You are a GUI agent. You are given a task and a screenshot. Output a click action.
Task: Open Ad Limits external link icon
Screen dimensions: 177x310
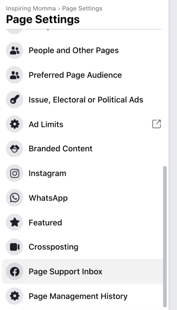click(x=156, y=124)
